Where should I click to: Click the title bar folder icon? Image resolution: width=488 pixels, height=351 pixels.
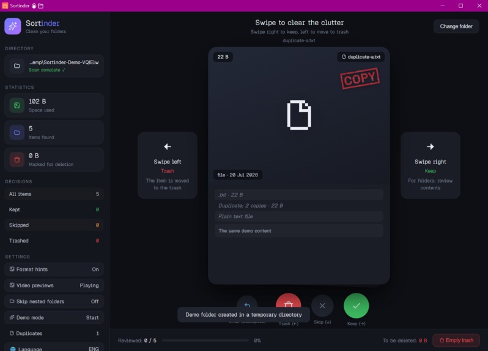click(x=40, y=6)
